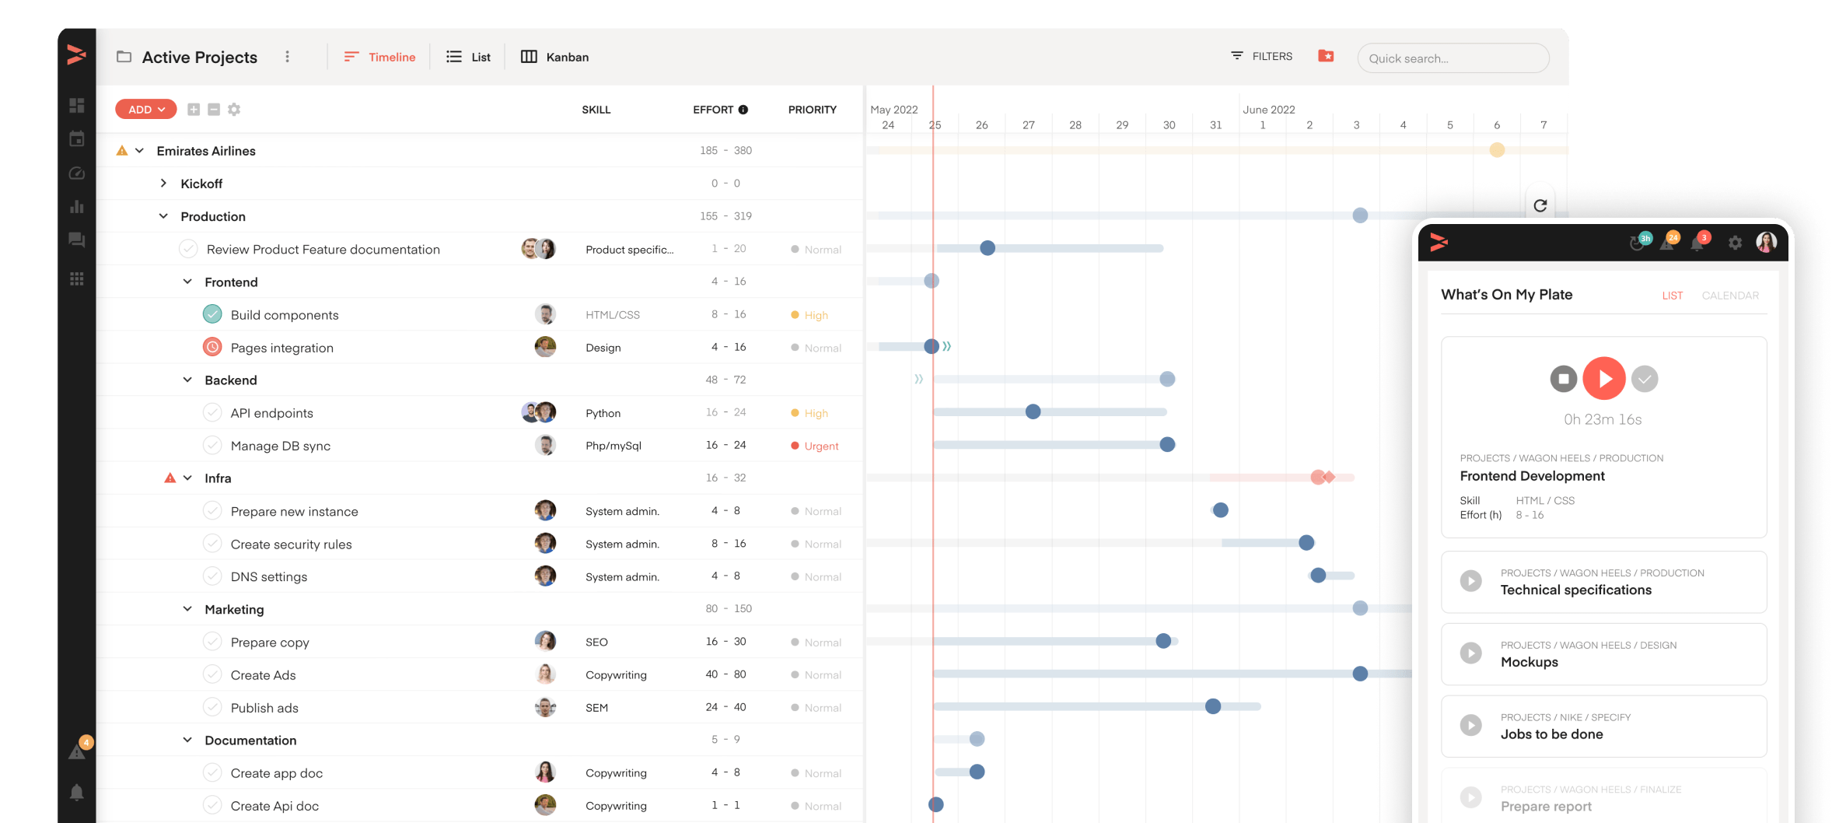The width and height of the screenshot is (1846, 823).
Task: Switch to the List view tab
Action: [x=468, y=56]
